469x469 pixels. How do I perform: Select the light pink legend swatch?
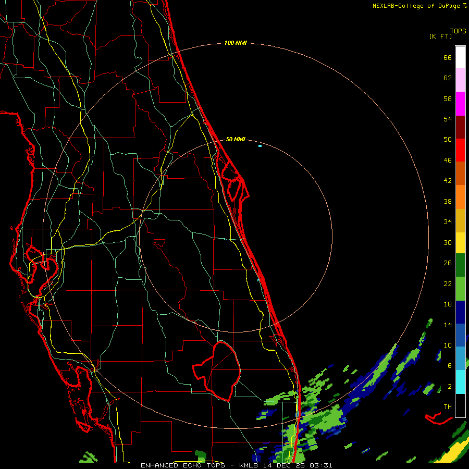[460, 80]
